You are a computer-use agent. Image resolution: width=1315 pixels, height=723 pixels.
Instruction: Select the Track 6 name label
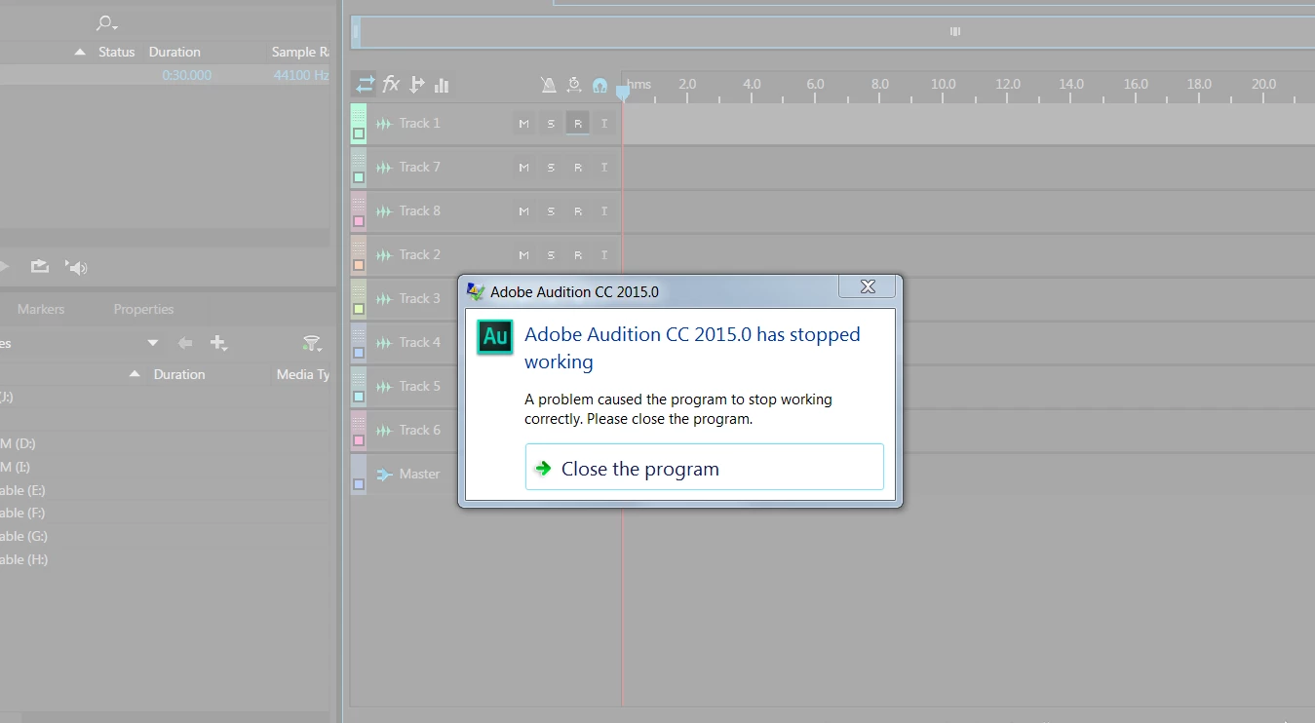[420, 430]
